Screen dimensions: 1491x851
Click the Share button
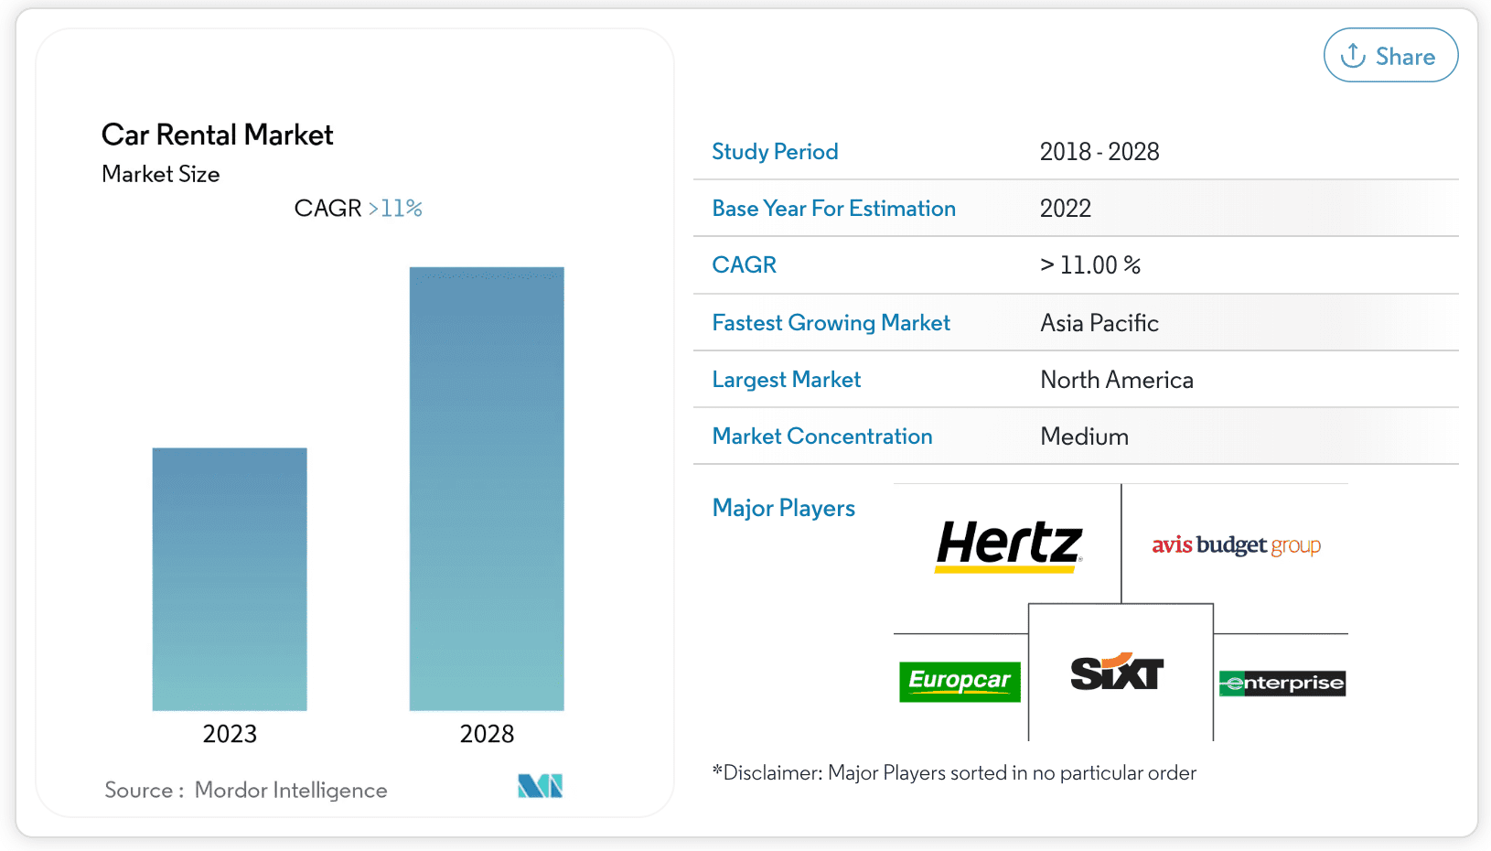tap(1390, 56)
